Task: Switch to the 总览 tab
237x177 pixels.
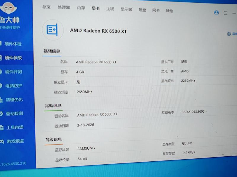Action: pos(46,7)
